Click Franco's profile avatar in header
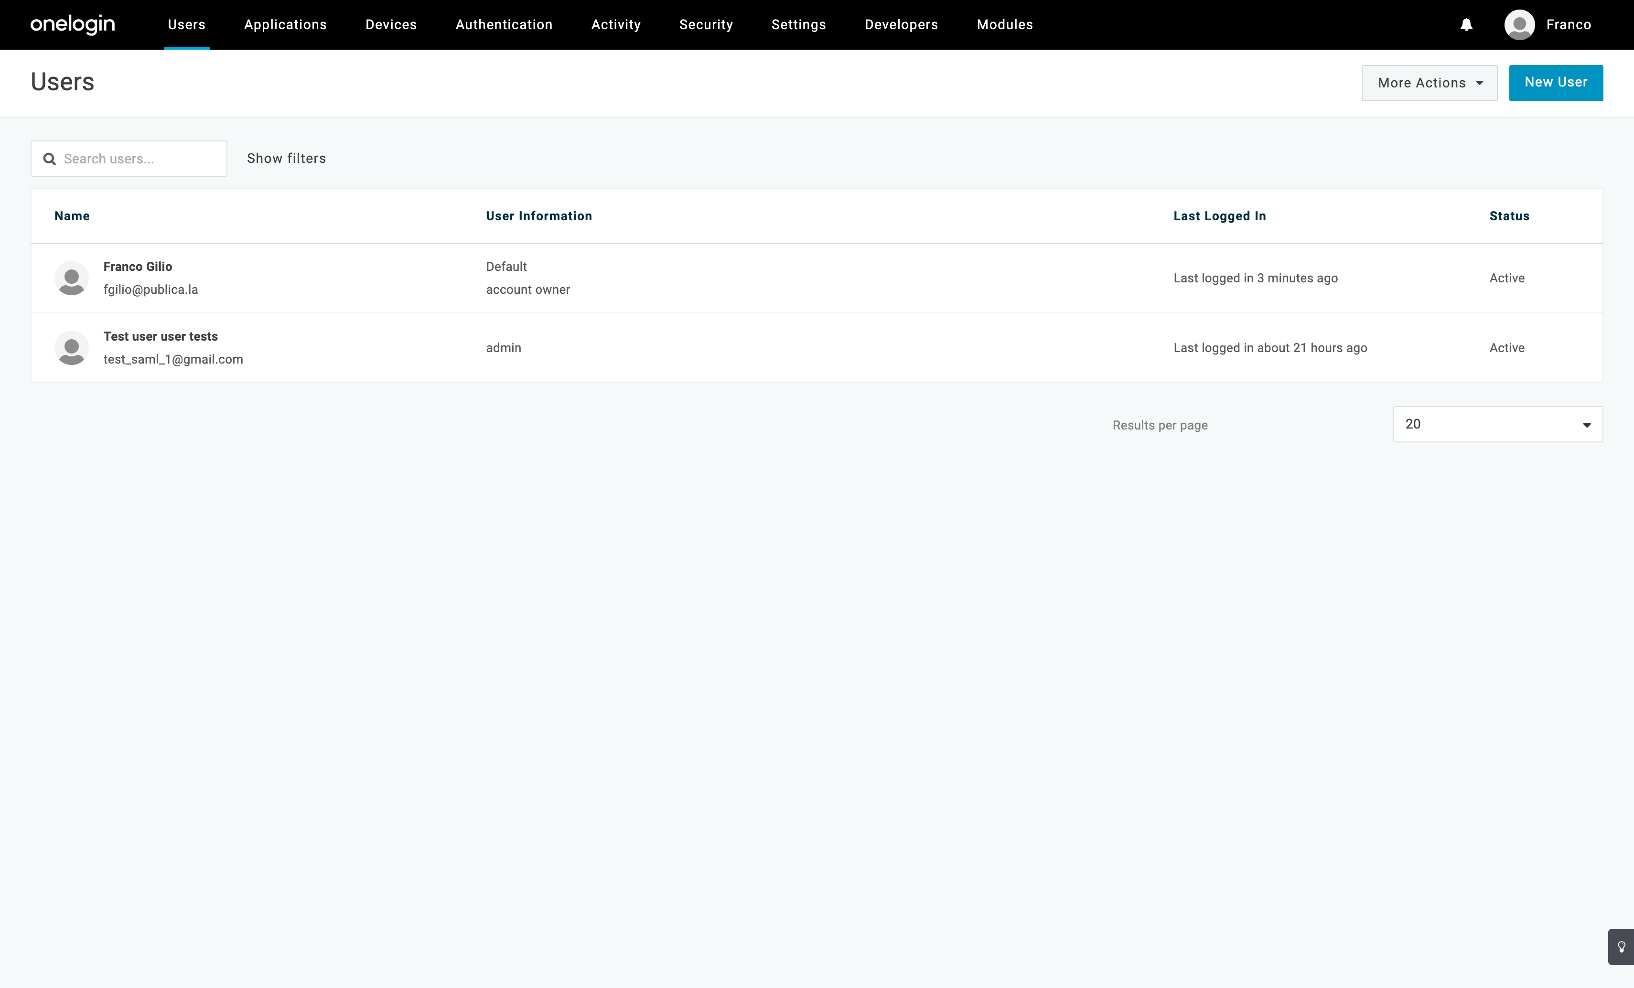Viewport: 1634px width, 988px height. click(1519, 24)
